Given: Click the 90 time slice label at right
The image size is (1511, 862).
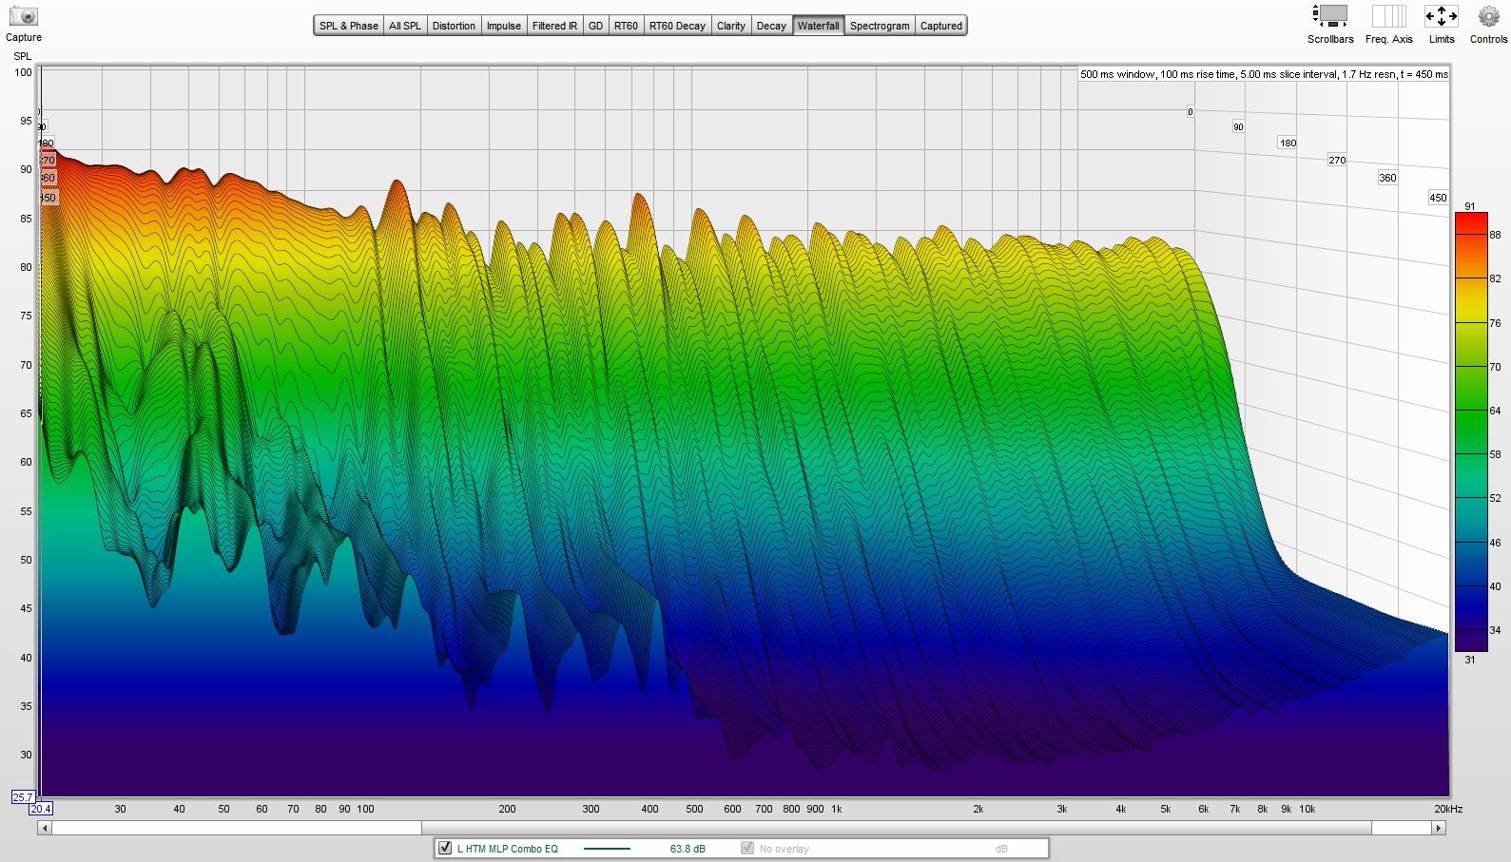Looking at the screenshot, I should tap(1238, 126).
